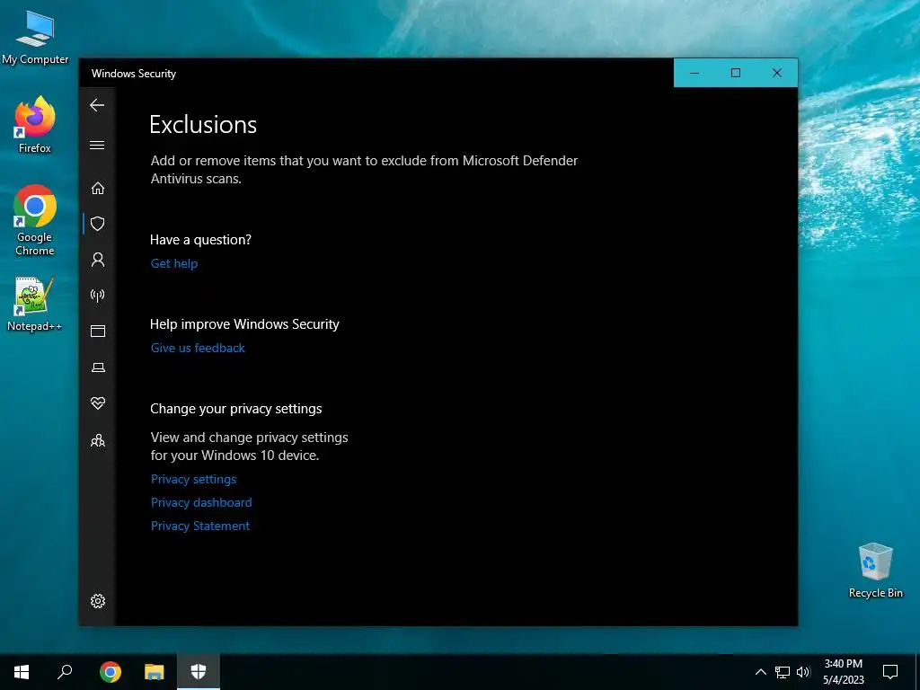Click the Windows Security taskbar icon

pos(199,672)
